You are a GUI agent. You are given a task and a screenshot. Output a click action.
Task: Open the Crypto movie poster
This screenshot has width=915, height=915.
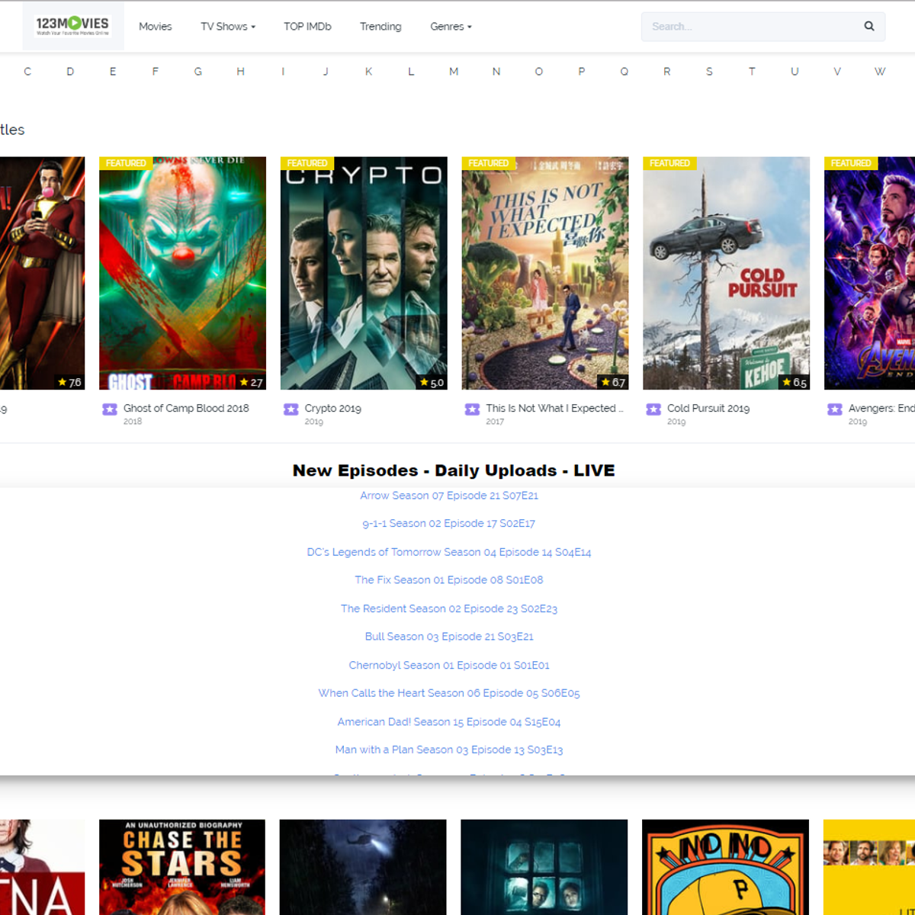point(364,273)
